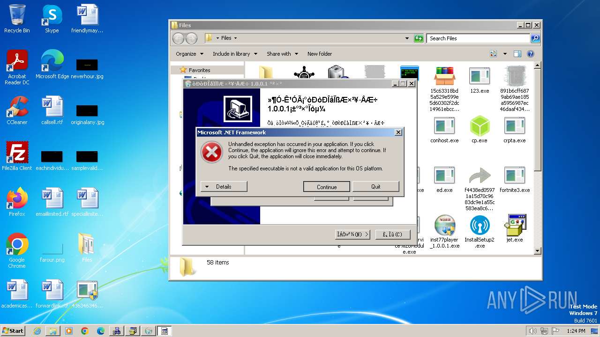The width and height of the screenshot is (600, 337).
Task: Click the Acrobat Reader DC desktop icon
Action: [x=17, y=68]
